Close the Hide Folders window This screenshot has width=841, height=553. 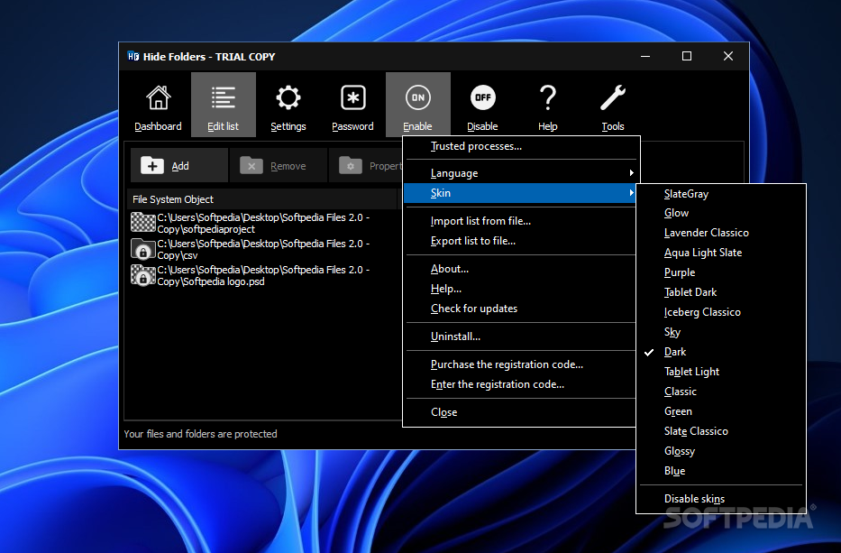(x=727, y=56)
